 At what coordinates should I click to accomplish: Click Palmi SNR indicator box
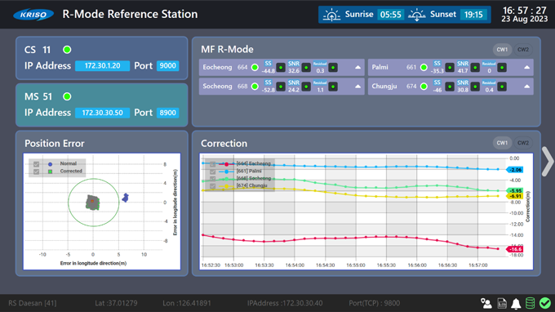point(475,67)
